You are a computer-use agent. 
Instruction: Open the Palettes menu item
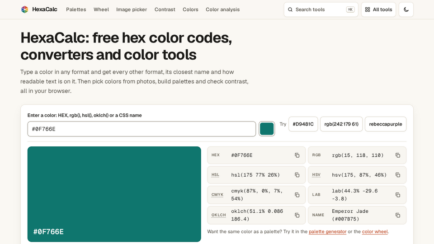(x=76, y=9)
